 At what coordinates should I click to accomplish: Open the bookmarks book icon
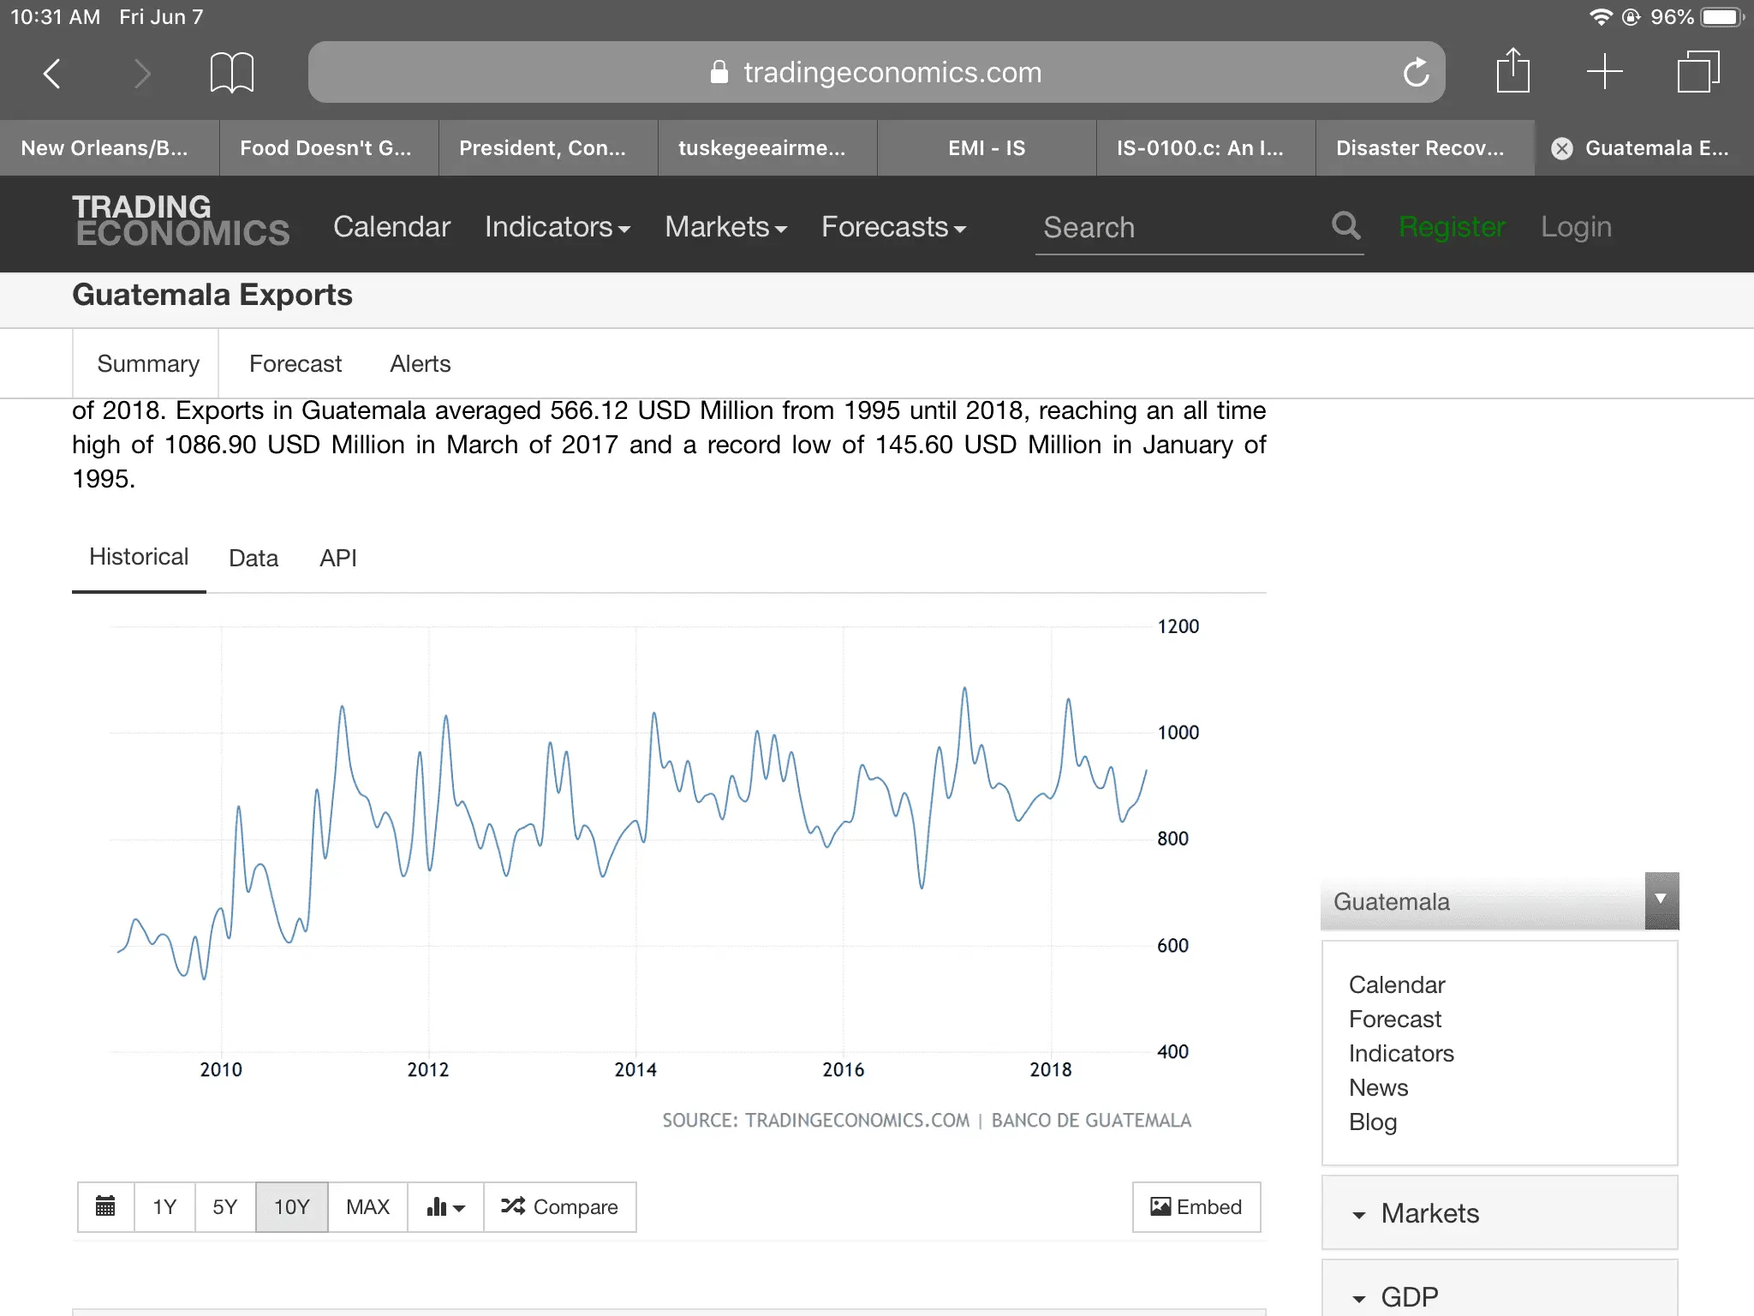pos(231,73)
